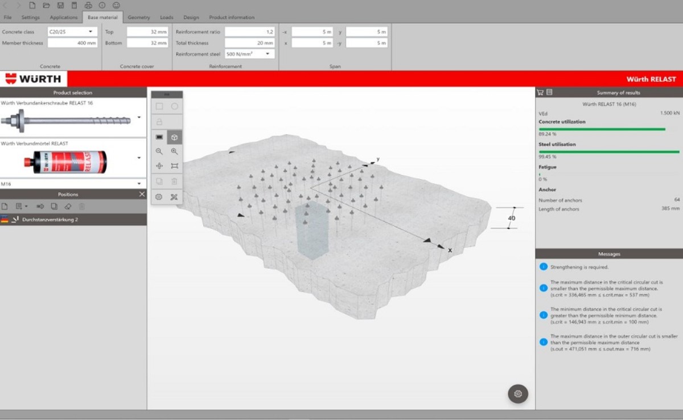Click the Concrete utilization progress bar
This screenshot has height=420, width=683.
(602, 129)
